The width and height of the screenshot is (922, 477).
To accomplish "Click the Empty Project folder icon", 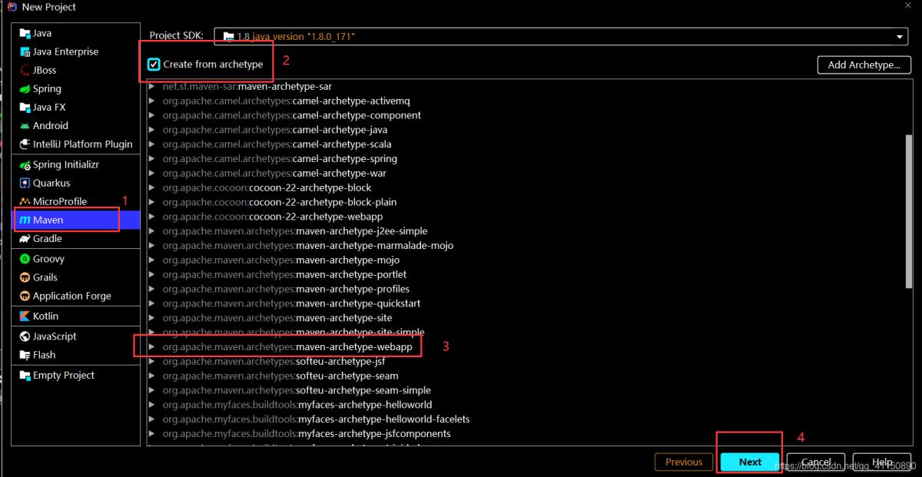I will [x=25, y=375].
